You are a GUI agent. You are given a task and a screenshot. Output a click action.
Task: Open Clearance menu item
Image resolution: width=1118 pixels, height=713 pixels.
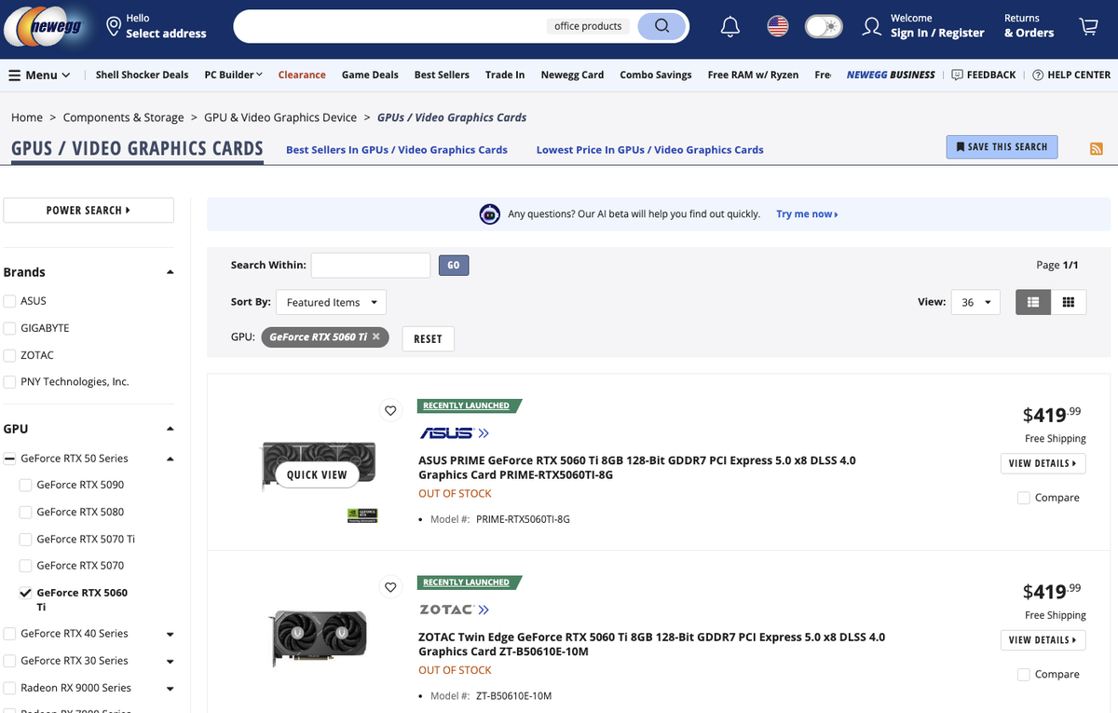pyautogui.click(x=302, y=75)
